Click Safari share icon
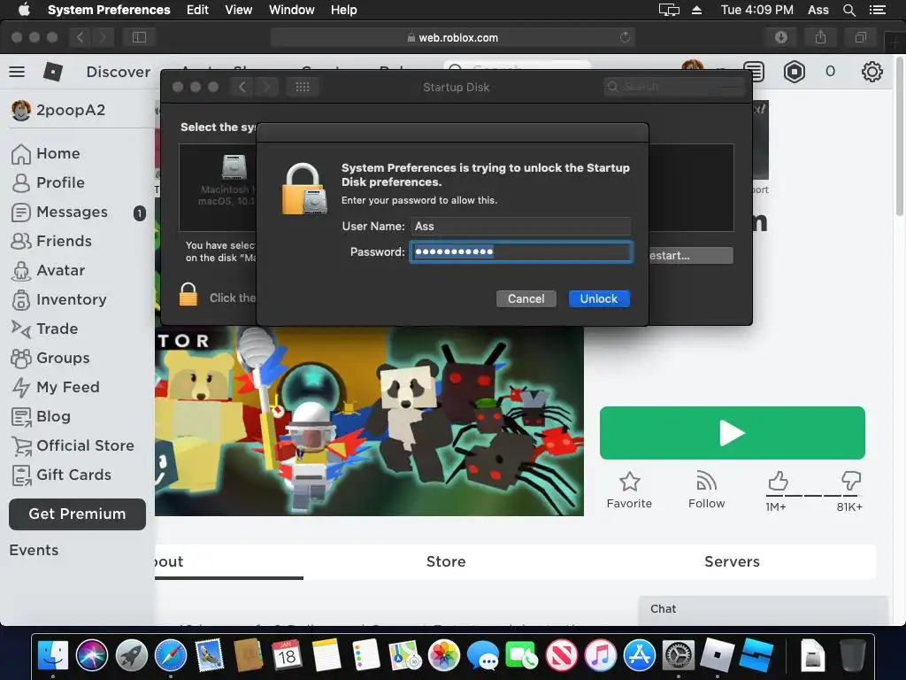This screenshot has width=906, height=680. (x=820, y=37)
